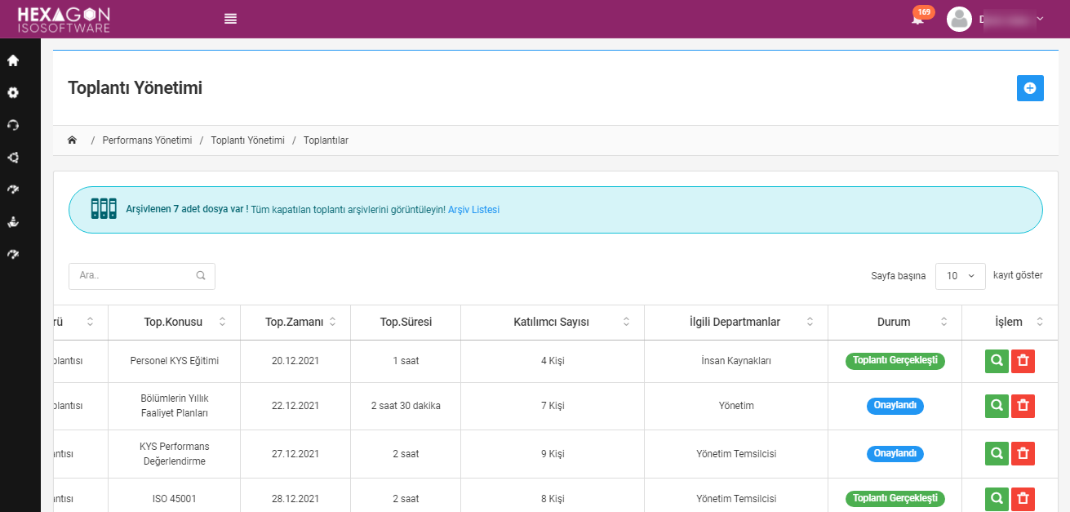Click the headset support icon in sidebar
Screen dimensions: 1070x512
(13, 125)
